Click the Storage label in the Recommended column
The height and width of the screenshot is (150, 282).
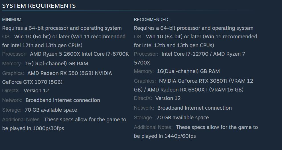(143, 118)
